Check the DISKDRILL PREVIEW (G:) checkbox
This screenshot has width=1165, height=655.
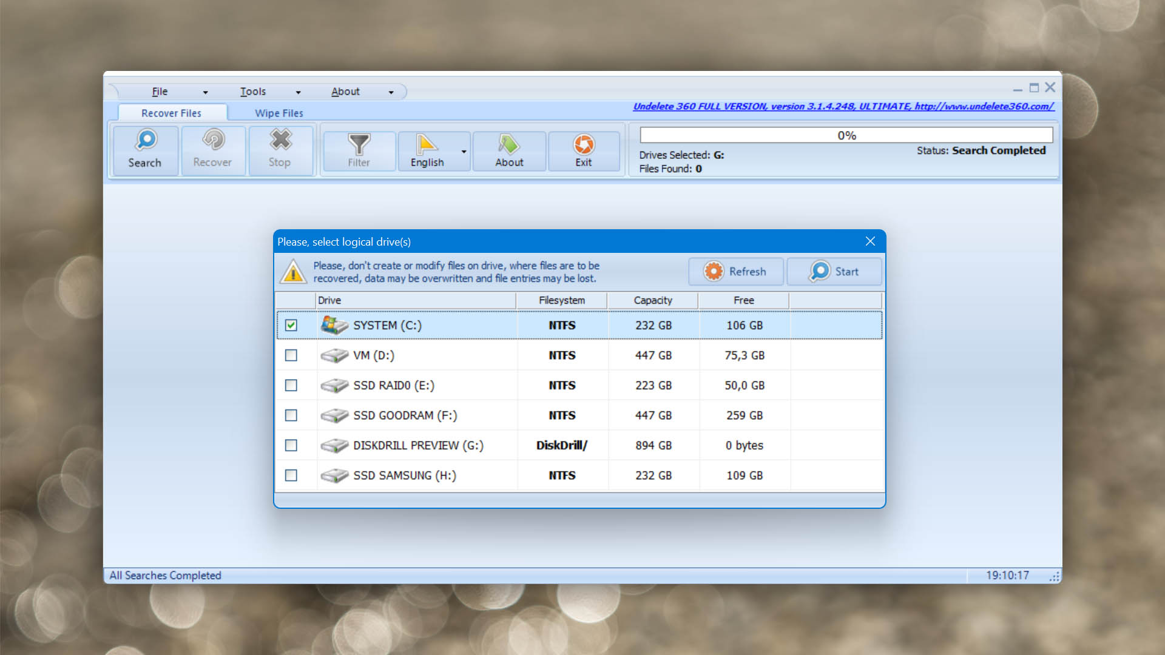(x=291, y=445)
